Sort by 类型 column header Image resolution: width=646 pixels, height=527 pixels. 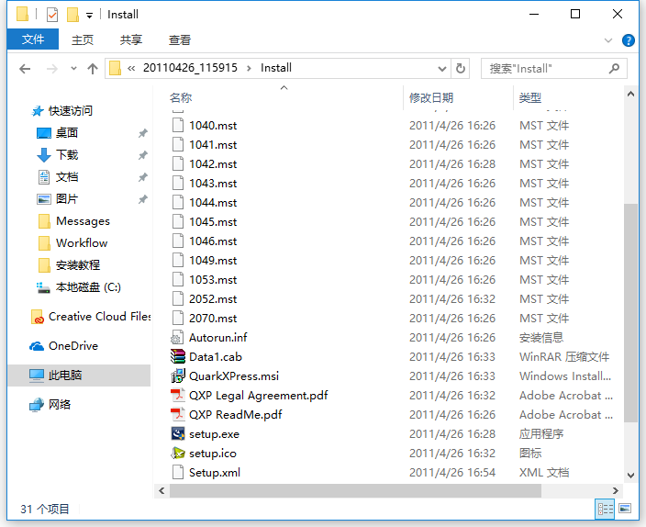tap(530, 97)
